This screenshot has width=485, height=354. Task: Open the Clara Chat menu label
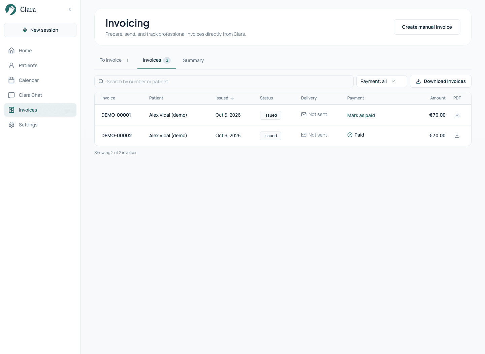(30, 95)
